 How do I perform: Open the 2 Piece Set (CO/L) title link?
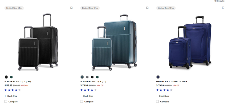[x=93, y=81]
